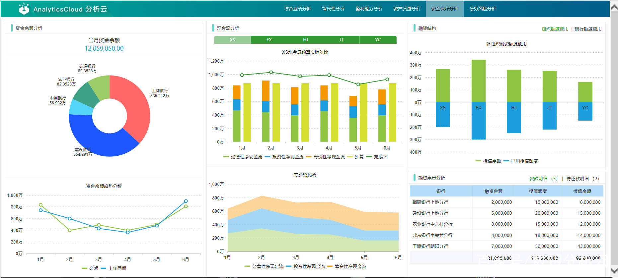Screen dimensions: 618x278
Task: Click the 授信余额 column header
Action: click(582, 191)
